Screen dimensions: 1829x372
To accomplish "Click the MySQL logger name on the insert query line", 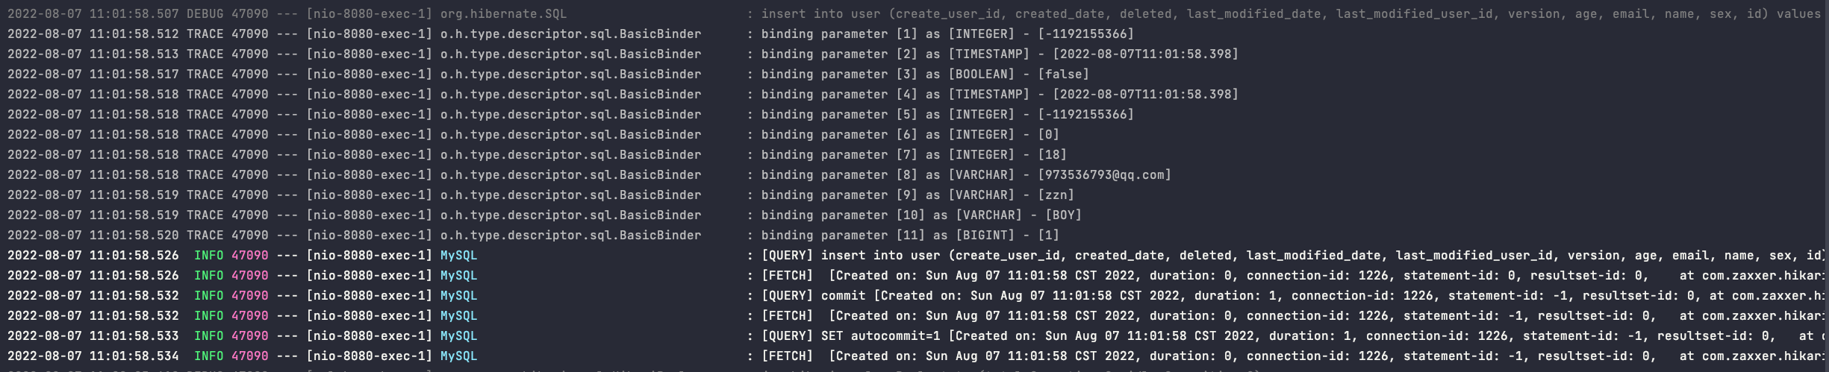I will click(458, 255).
